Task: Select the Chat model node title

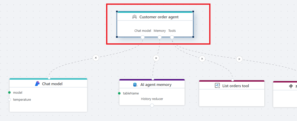Action: coord(52,84)
